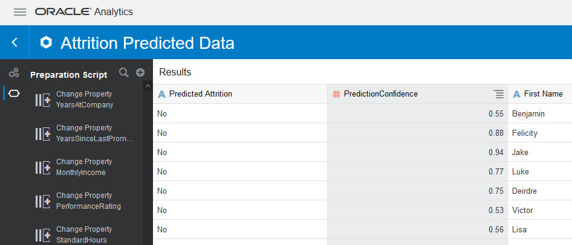The image size is (572, 245).
Task: Select the PredictionConfidence number type icon
Action: pos(336,94)
